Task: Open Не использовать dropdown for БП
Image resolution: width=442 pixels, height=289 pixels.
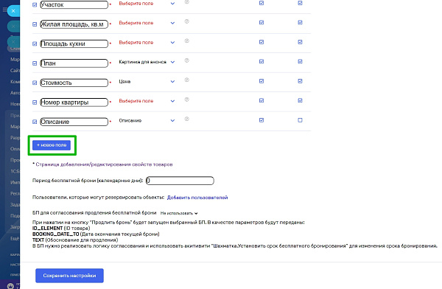Action: pyautogui.click(x=179, y=213)
